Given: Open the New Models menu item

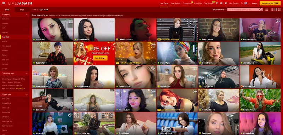Looking at the screenshot, I should click(175, 3).
